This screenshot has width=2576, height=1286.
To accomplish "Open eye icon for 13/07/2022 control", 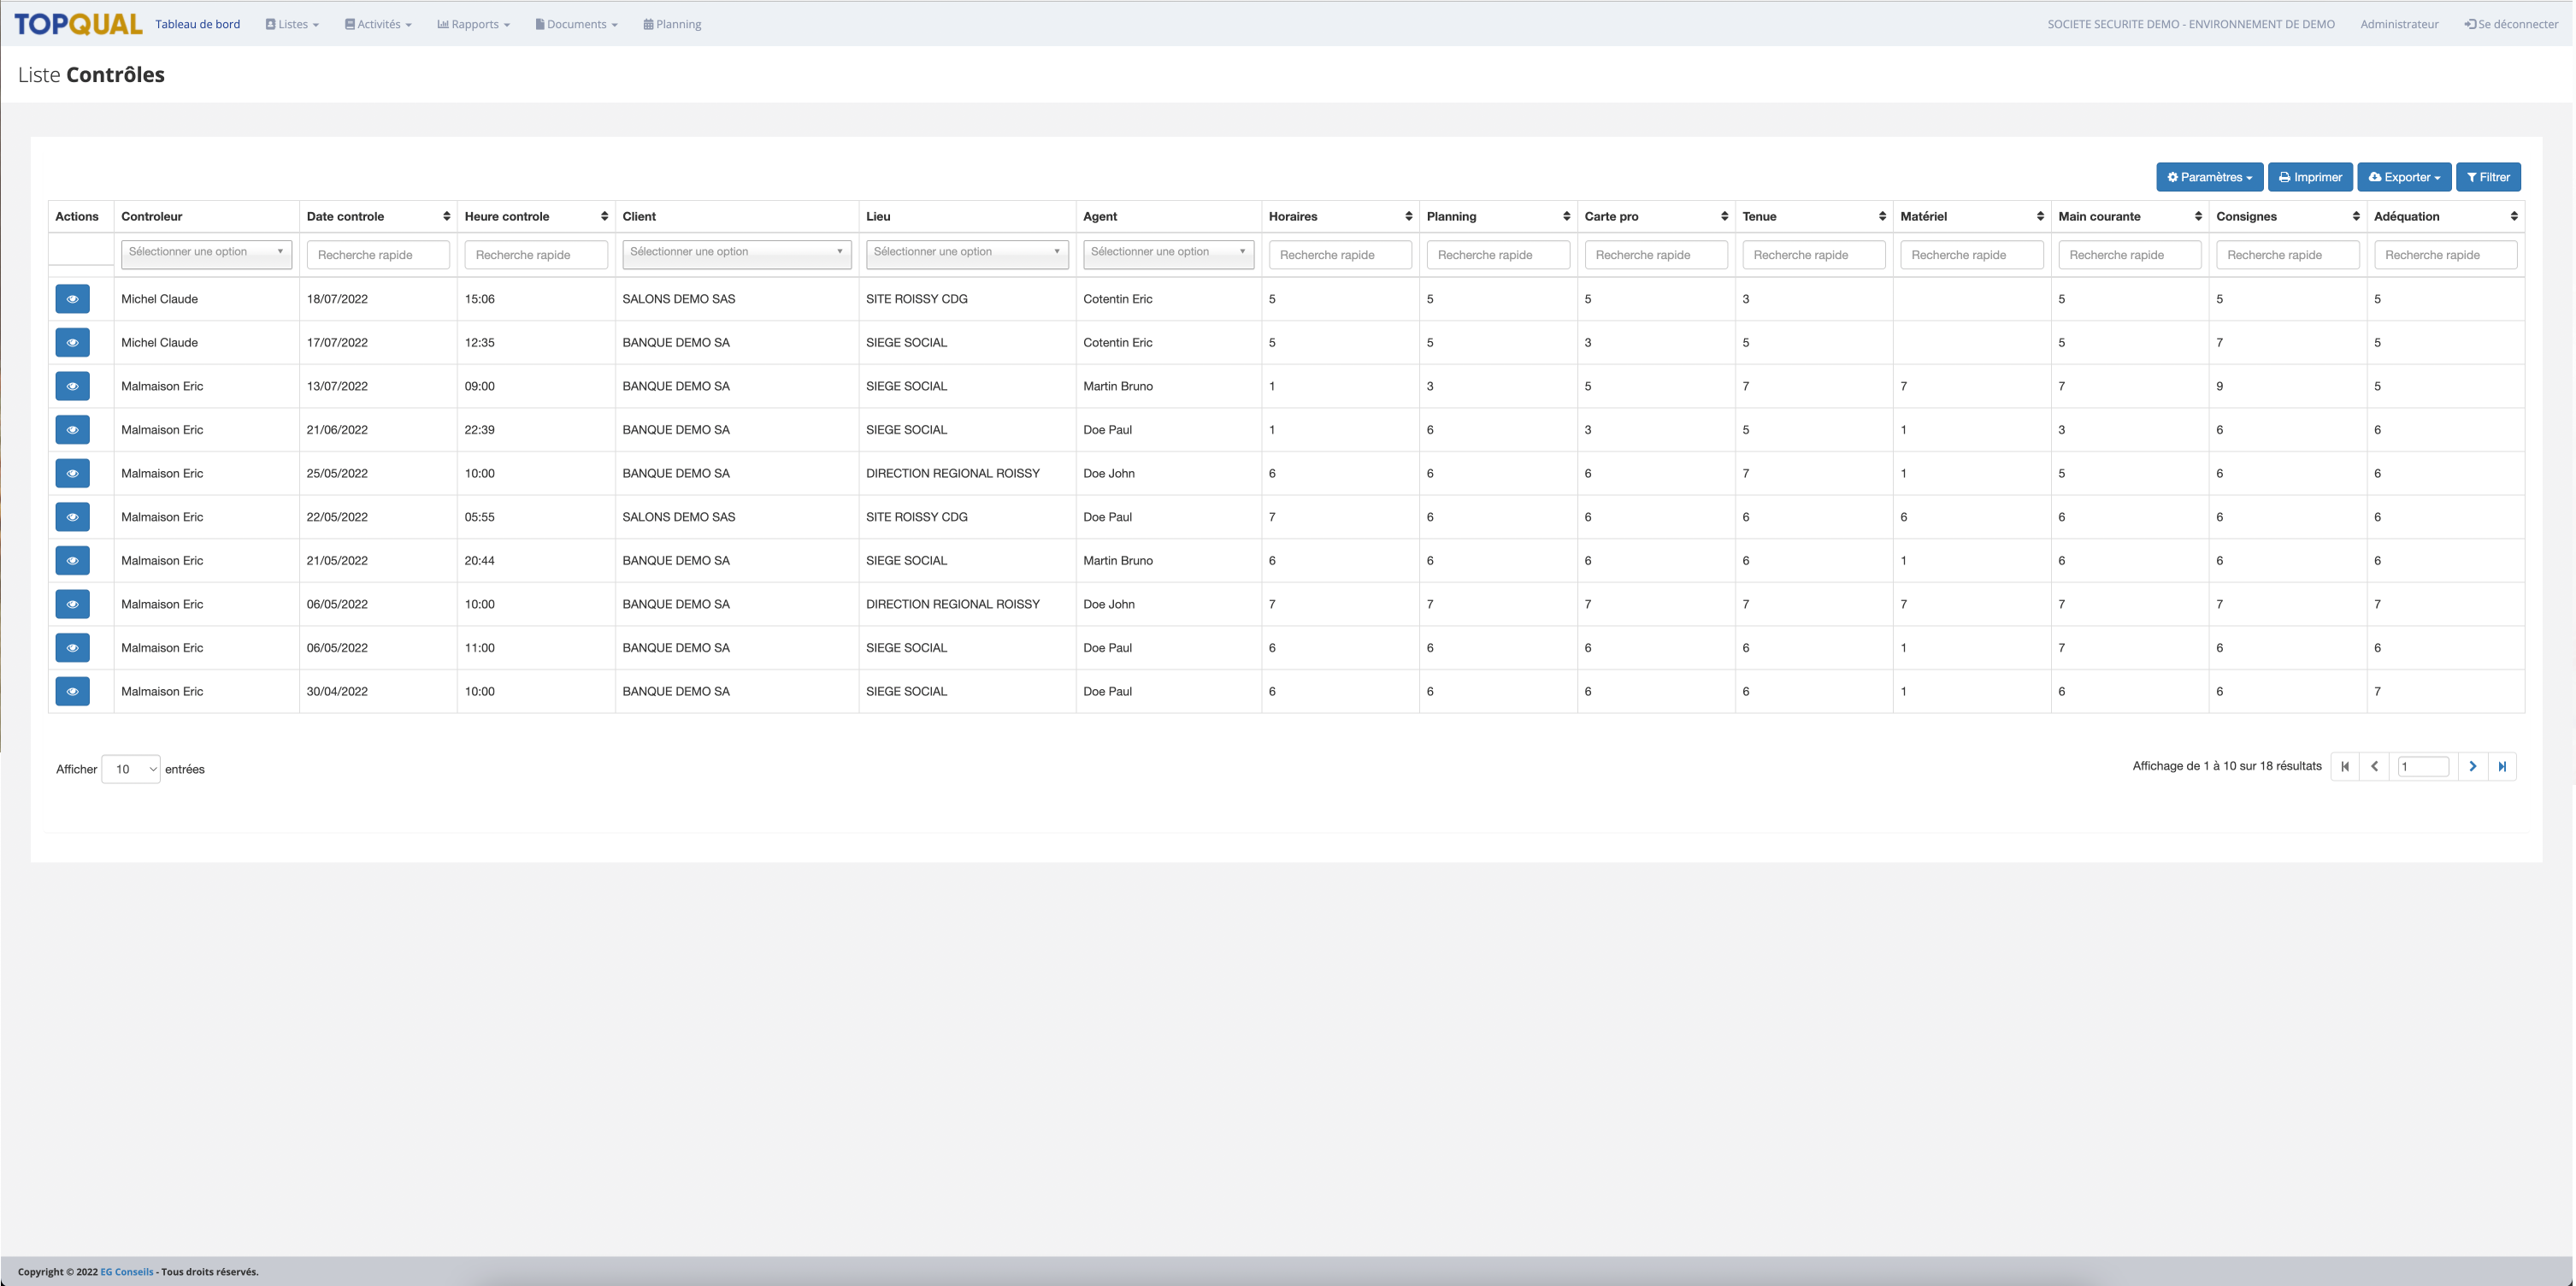I will pos(72,386).
